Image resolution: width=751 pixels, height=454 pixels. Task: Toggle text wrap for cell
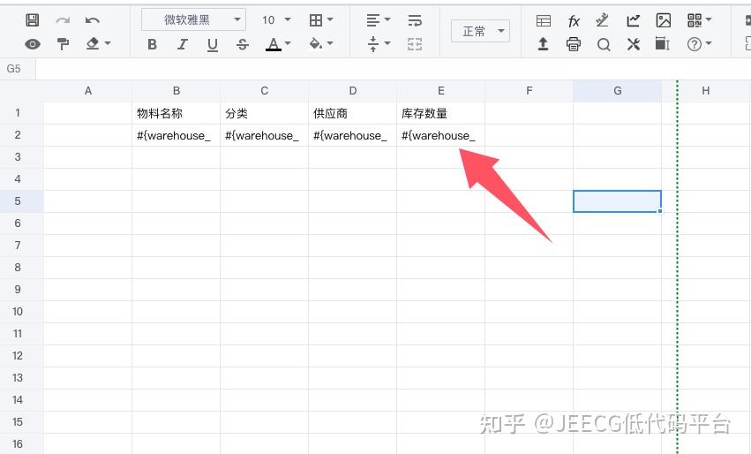[415, 20]
